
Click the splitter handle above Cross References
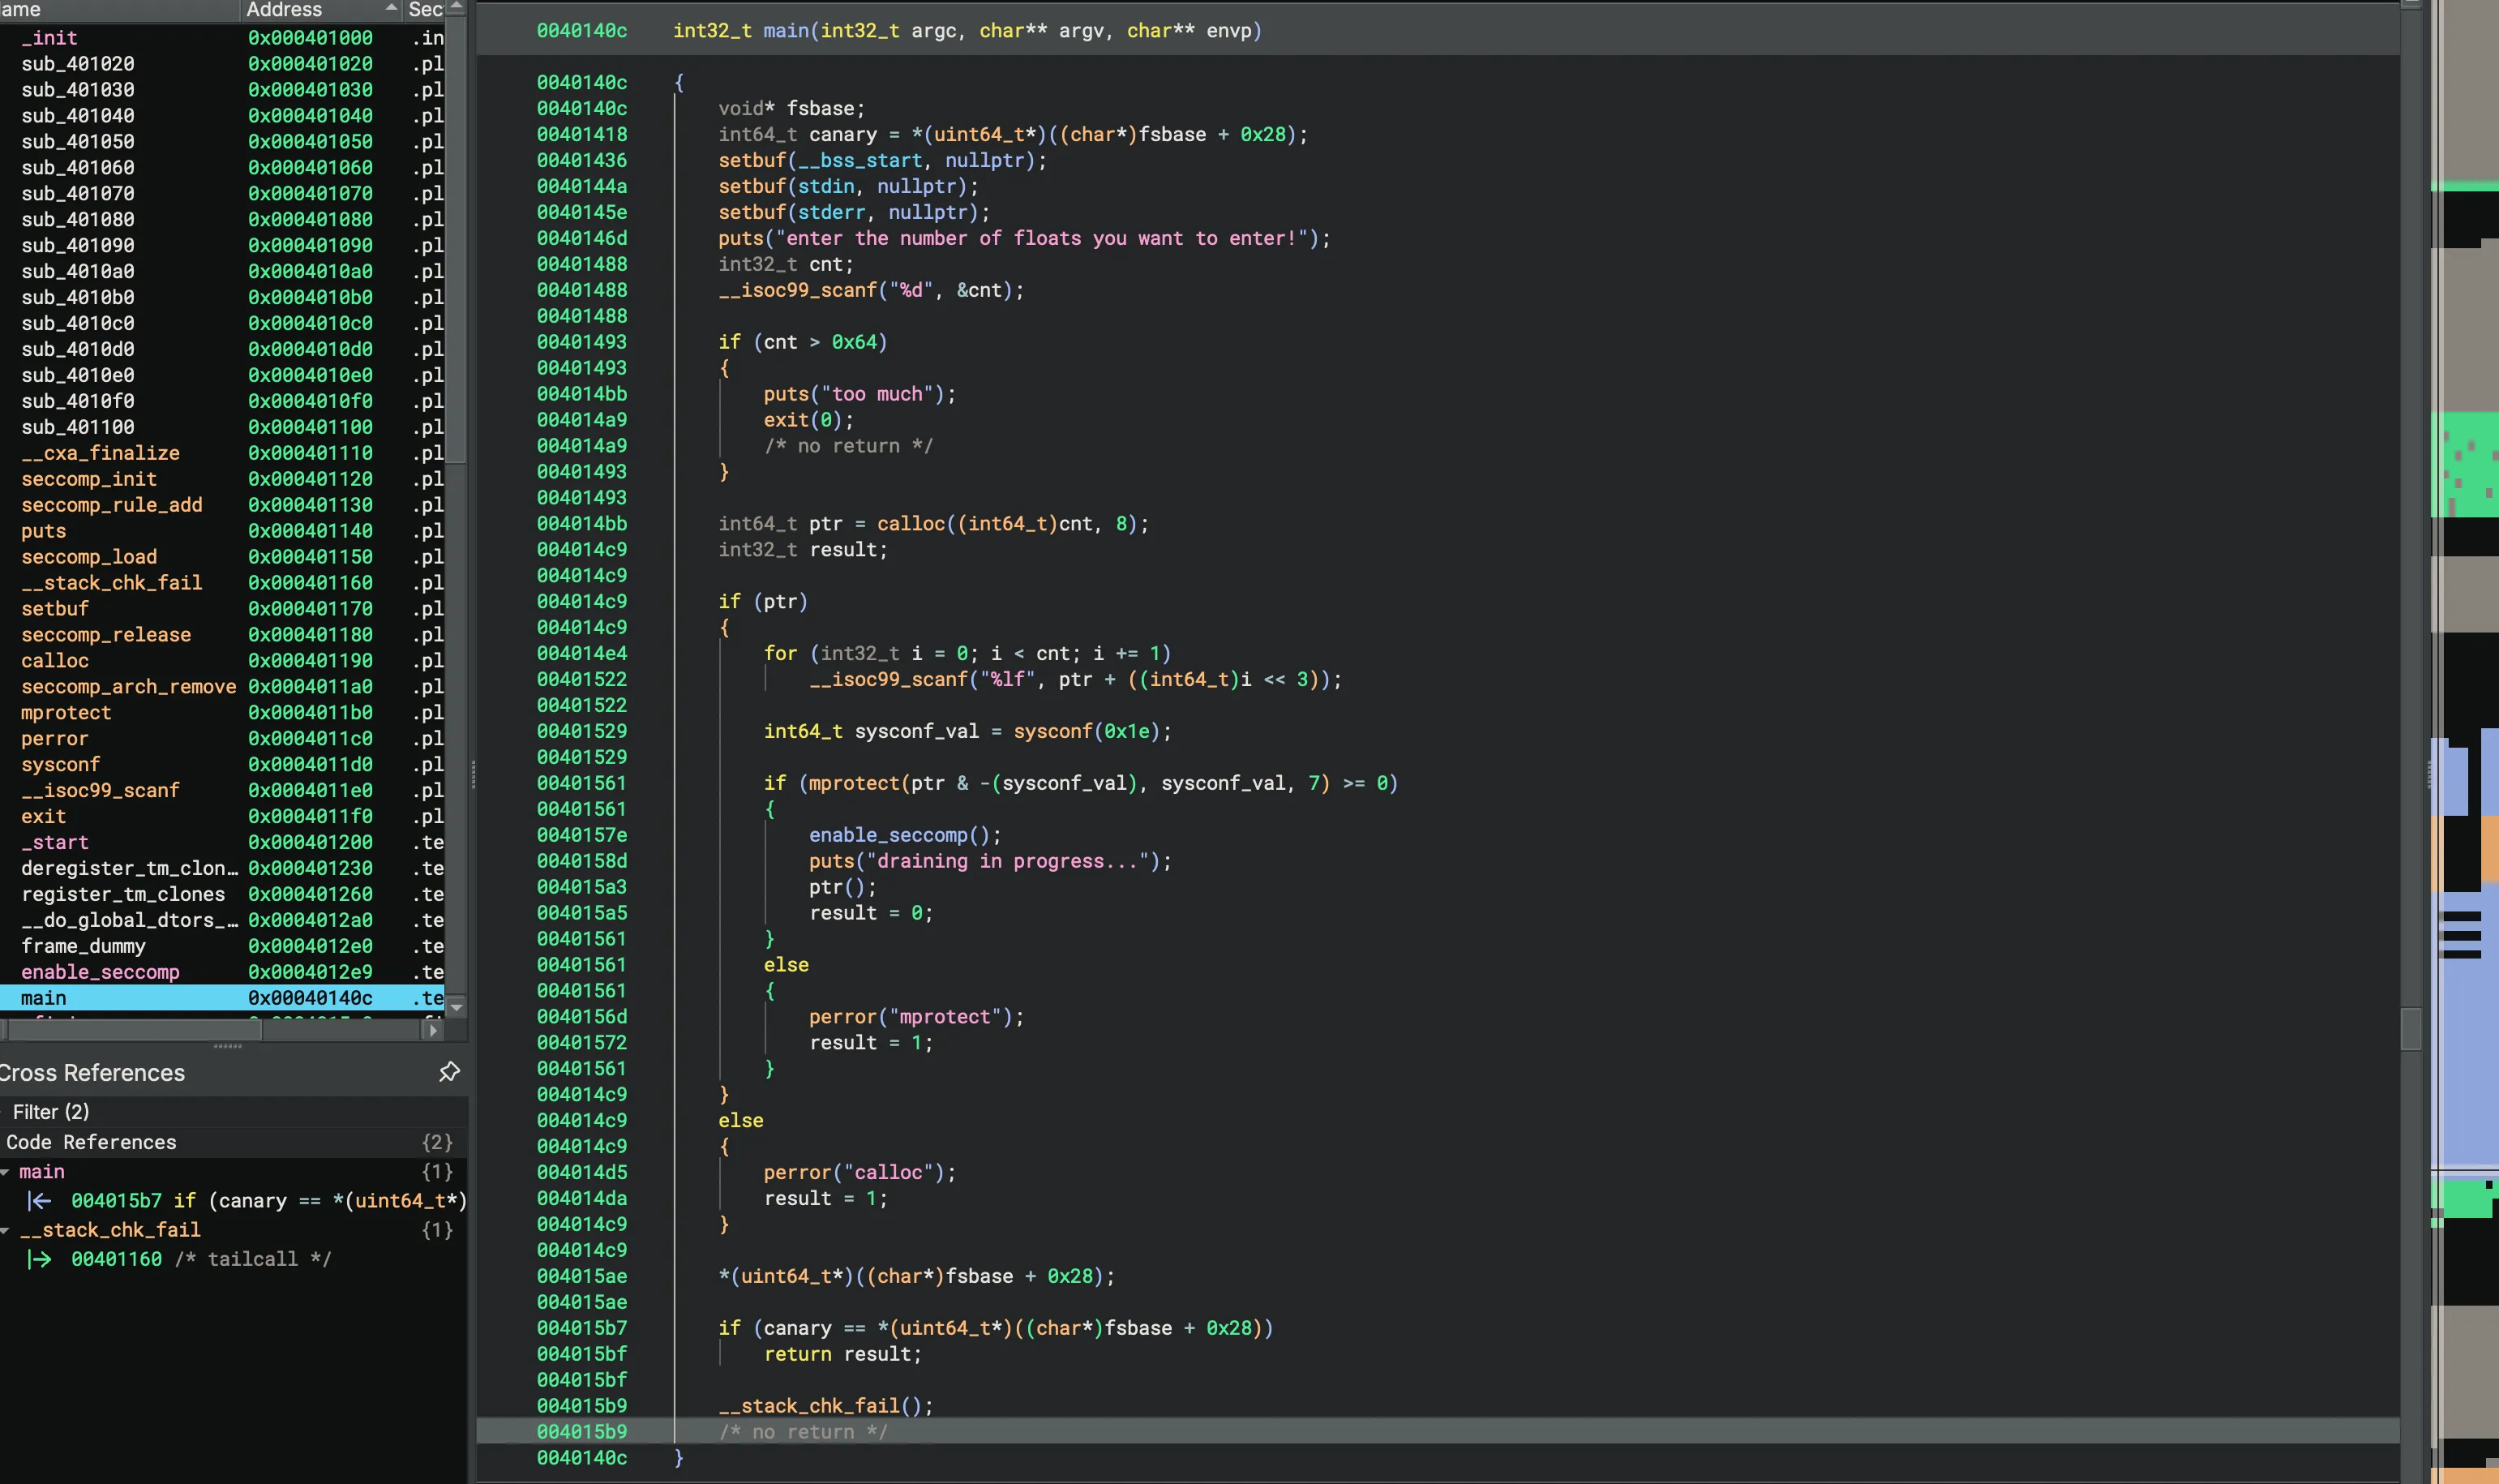coord(228,1046)
